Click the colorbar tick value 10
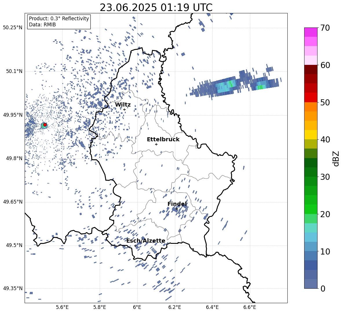The height and width of the screenshot is (313, 343). pyautogui.click(x=325, y=251)
